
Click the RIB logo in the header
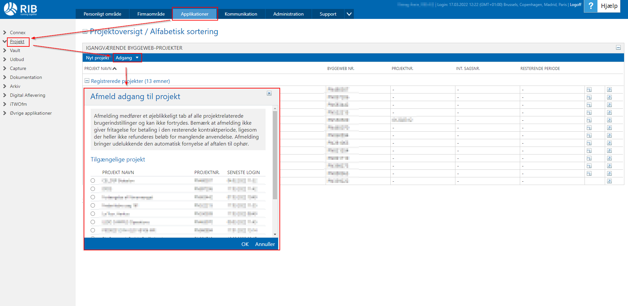[21, 9]
